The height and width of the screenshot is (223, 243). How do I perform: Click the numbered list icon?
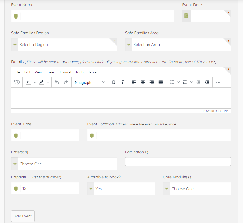pyautogui.click(x=185, y=82)
